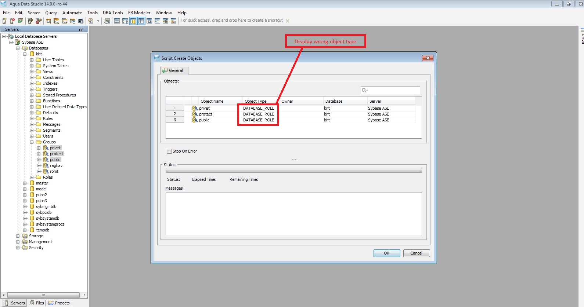Collapse the Local Database Servers node

pyautogui.click(x=4, y=36)
